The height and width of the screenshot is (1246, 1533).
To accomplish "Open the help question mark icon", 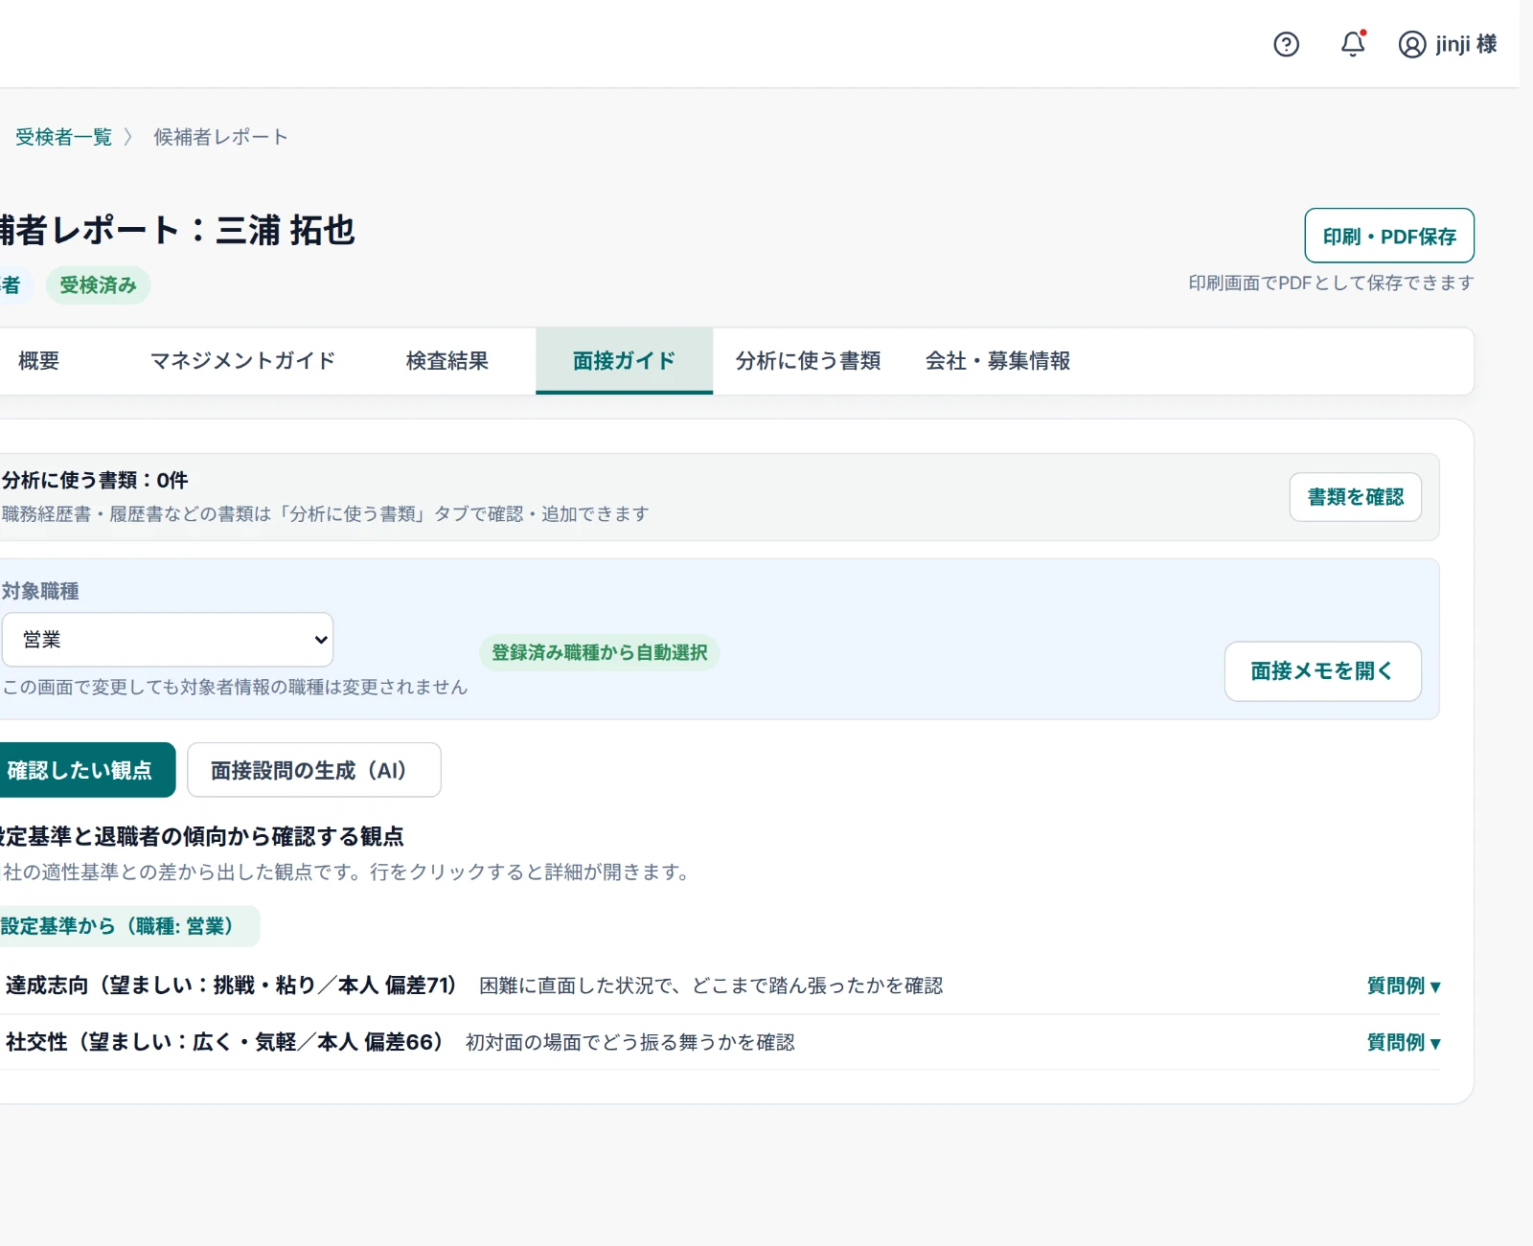I will 1286,44.
